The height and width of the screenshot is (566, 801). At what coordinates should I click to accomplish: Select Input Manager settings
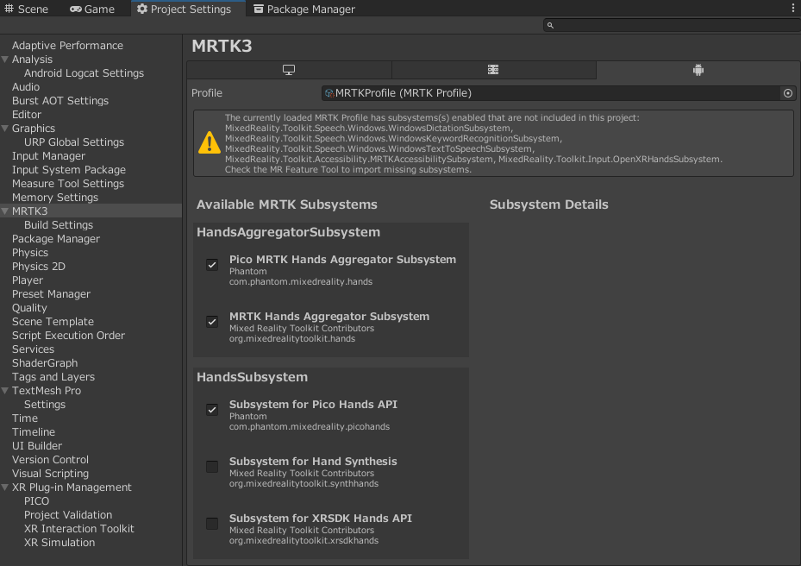pyautogui.click(x=48, y=156)
